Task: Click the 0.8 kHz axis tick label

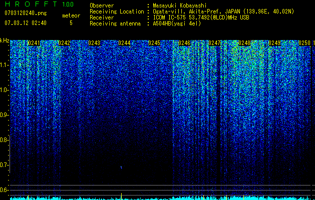Action: pos(4,140)
